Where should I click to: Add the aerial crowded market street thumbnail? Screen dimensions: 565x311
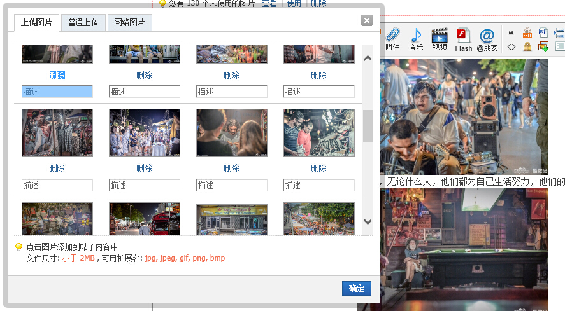(319, 219)
